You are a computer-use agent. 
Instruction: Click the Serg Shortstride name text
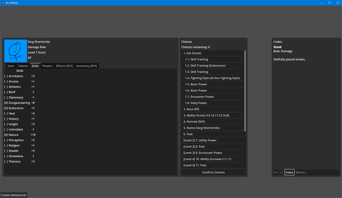coord(39,42)
